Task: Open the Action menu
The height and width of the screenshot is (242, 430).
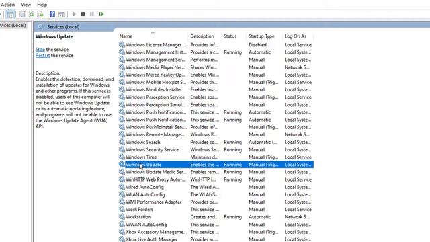Action: (x=7, y=5)
